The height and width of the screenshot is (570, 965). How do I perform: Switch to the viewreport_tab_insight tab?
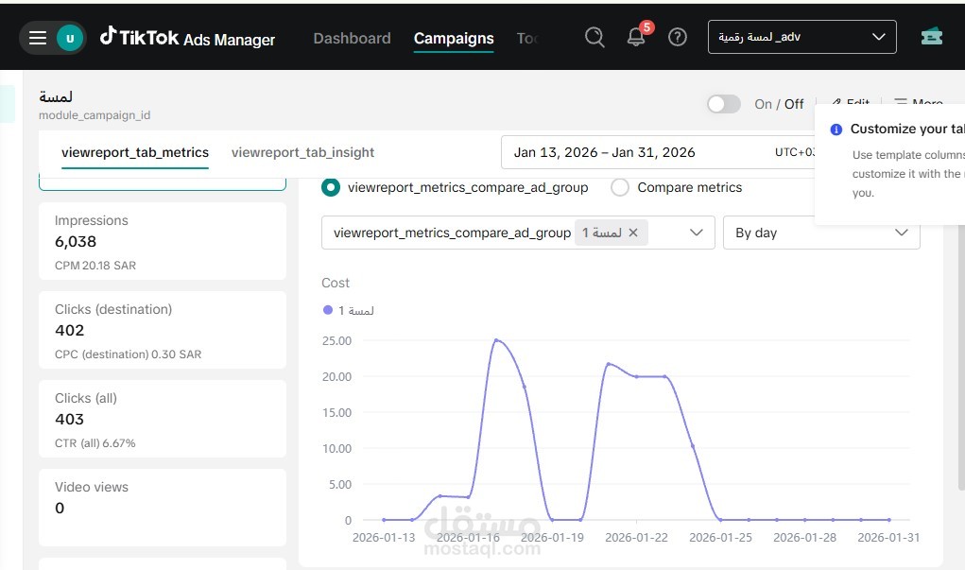click(x=302, y=152)
